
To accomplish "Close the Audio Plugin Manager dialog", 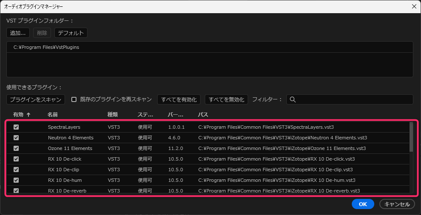I will 414,6.
